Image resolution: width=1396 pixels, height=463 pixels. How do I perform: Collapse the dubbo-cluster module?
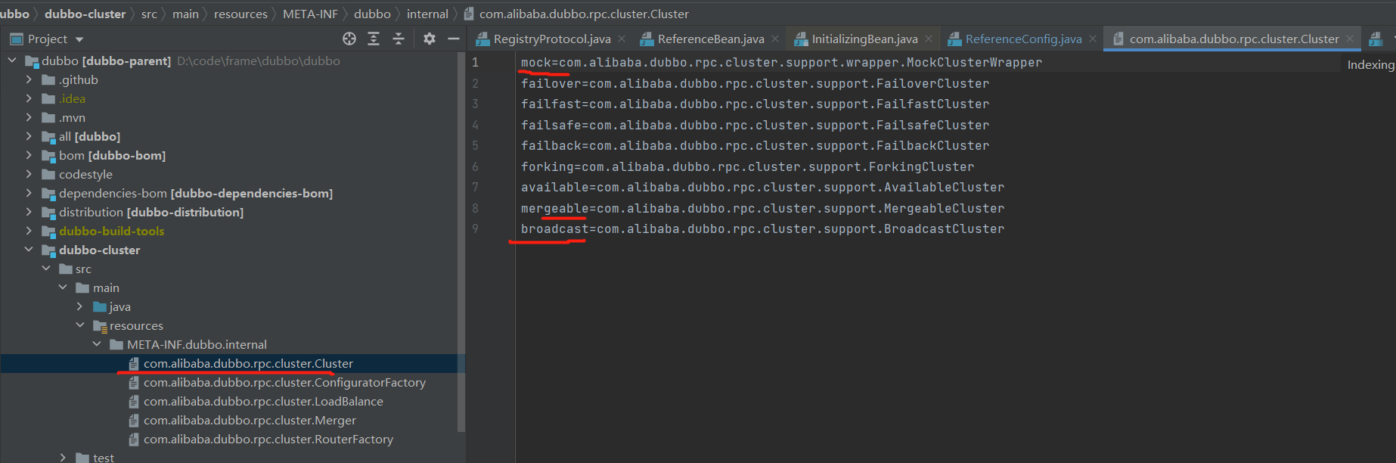click(x=29, y=250)
